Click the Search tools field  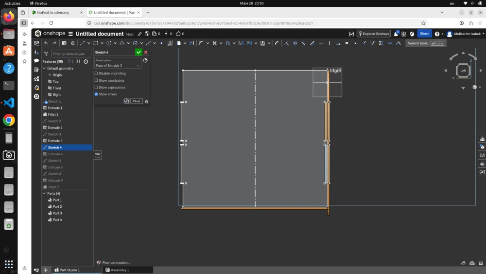426,43
